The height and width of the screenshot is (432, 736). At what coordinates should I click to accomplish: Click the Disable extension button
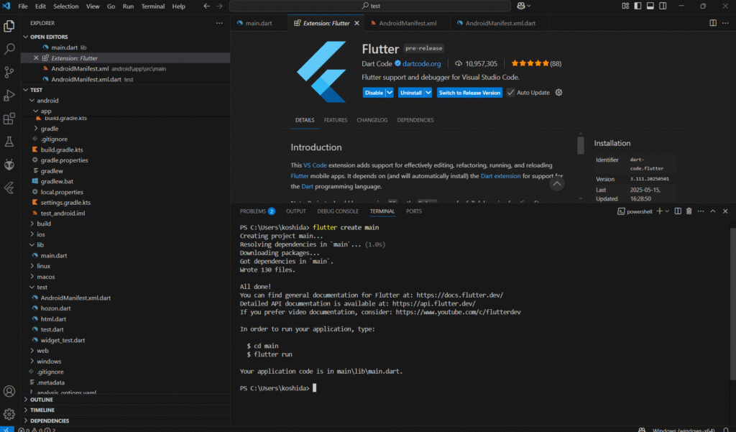tap(374, 93)
